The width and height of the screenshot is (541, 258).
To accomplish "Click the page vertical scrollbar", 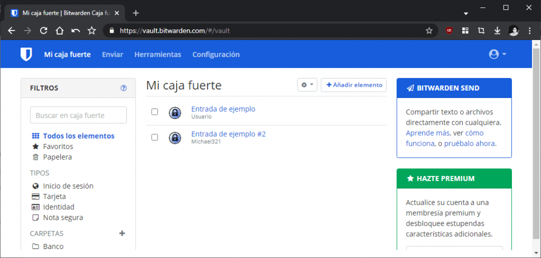I will click(537, 143).
